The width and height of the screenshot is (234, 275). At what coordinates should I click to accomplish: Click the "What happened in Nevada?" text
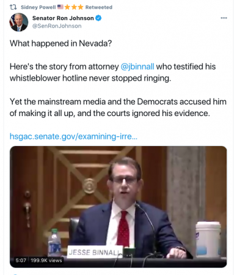[60, 43]
